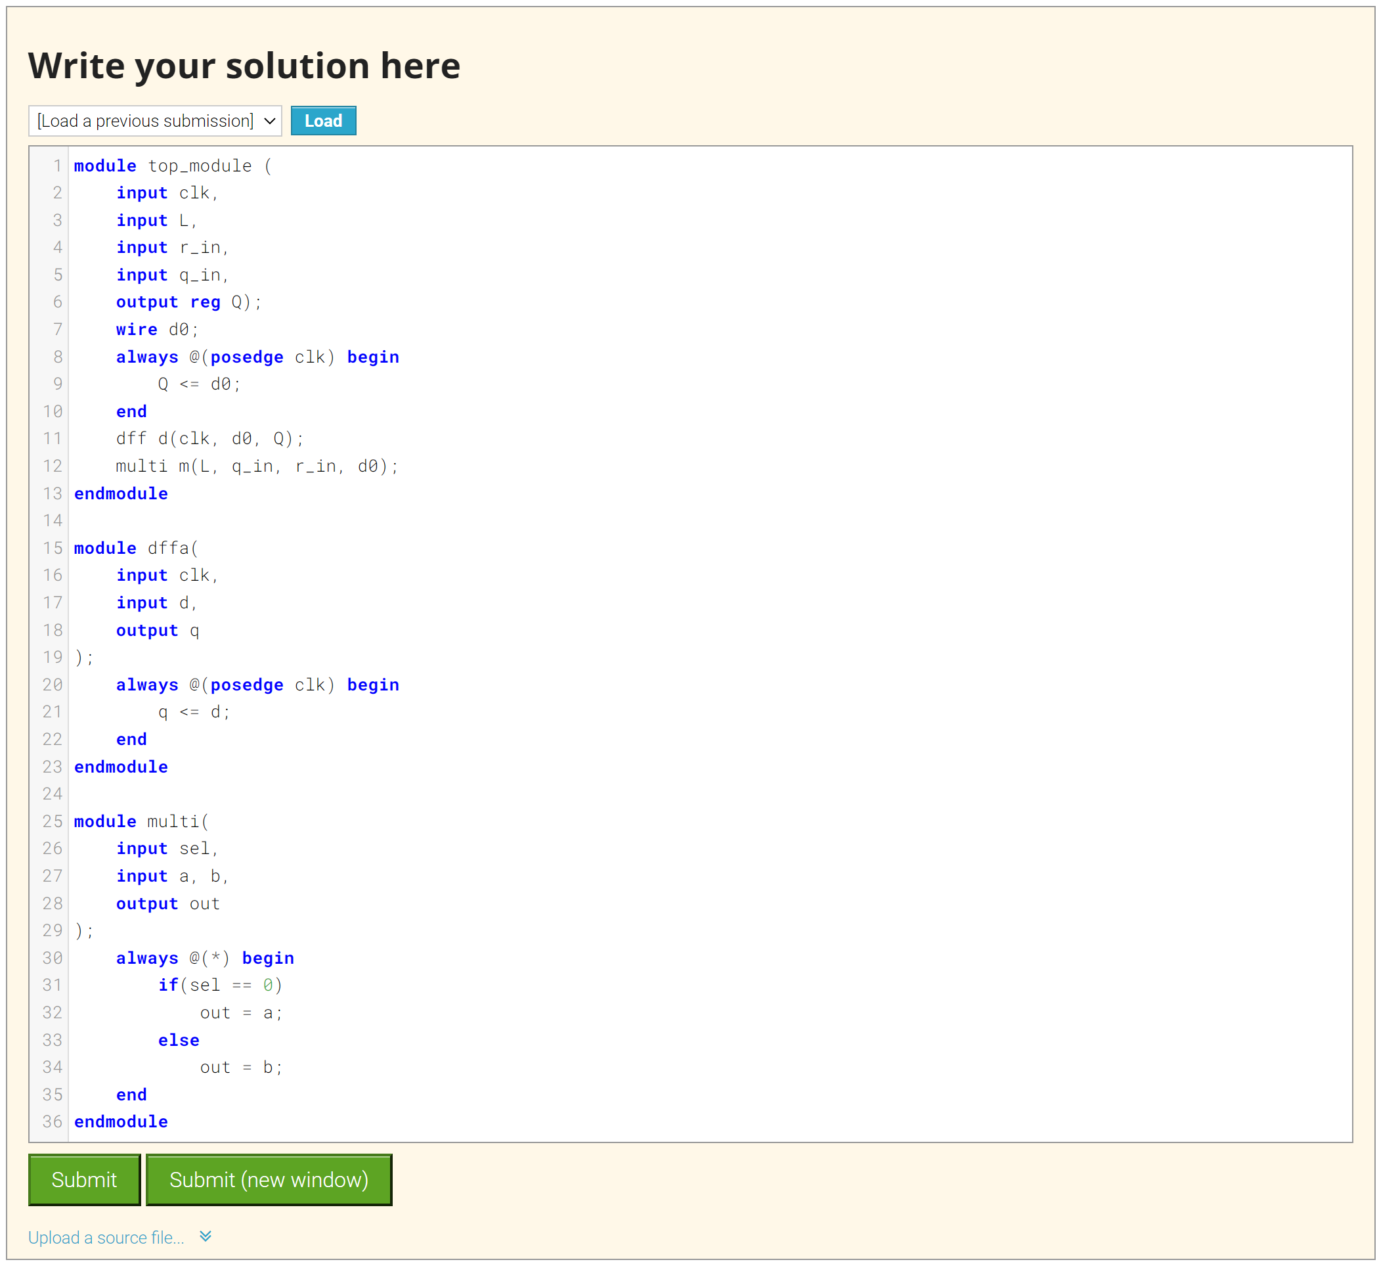Click the last 'endmodule' keyword on line 36
The width and height of the screenshot is (1379, 1264).
[x=121, y=1121]
